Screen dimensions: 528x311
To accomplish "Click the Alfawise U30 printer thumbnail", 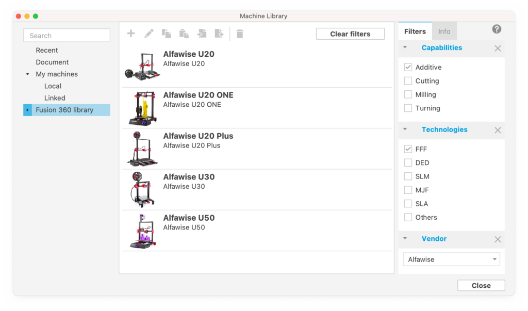I will (142, 189).
